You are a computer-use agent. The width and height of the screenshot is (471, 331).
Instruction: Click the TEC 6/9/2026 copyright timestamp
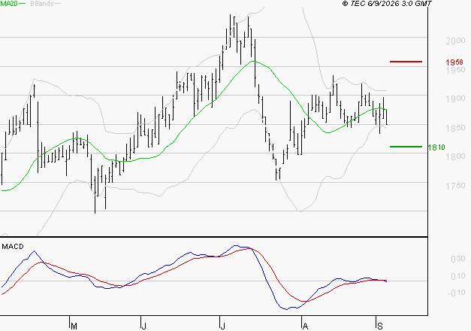[x=387, y=4]
